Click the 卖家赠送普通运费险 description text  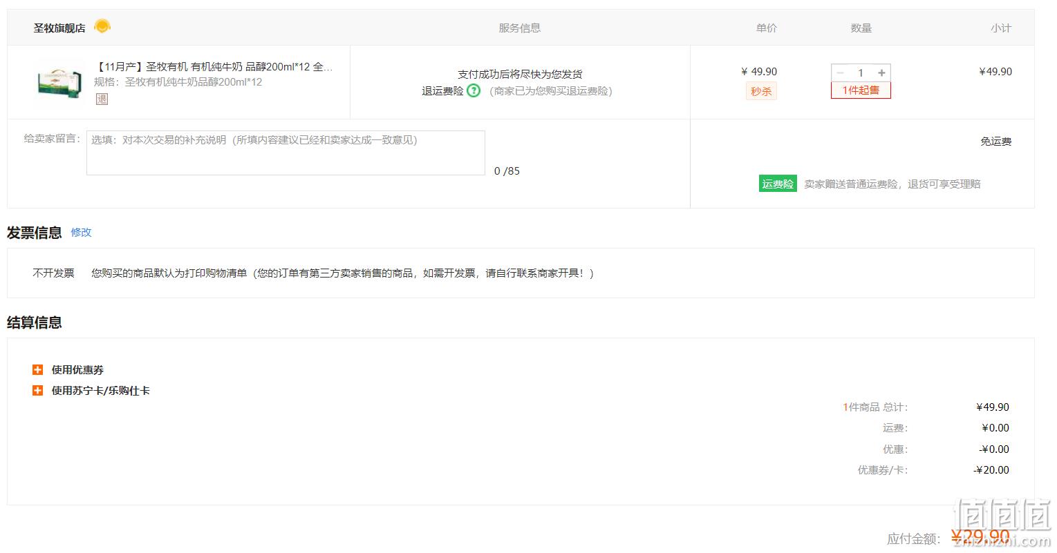(x=892, y=184)
